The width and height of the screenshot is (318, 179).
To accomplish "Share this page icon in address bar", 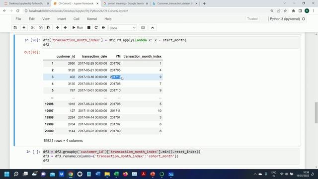I will [x=279, y=11].
